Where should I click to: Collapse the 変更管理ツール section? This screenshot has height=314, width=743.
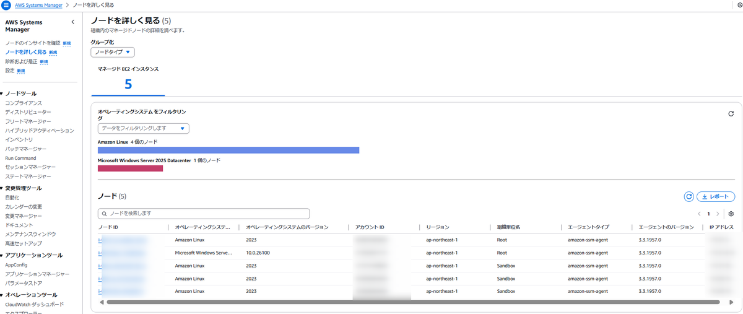(x=2, y=188)
